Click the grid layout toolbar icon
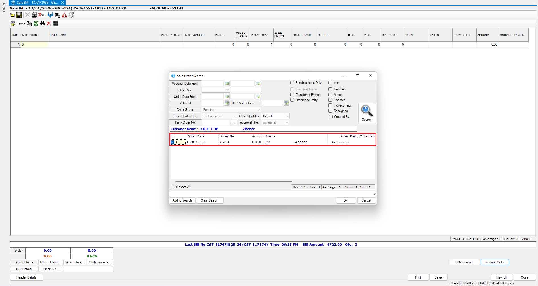This screenshot has width=538, height=286. click(x=55, y=24)
